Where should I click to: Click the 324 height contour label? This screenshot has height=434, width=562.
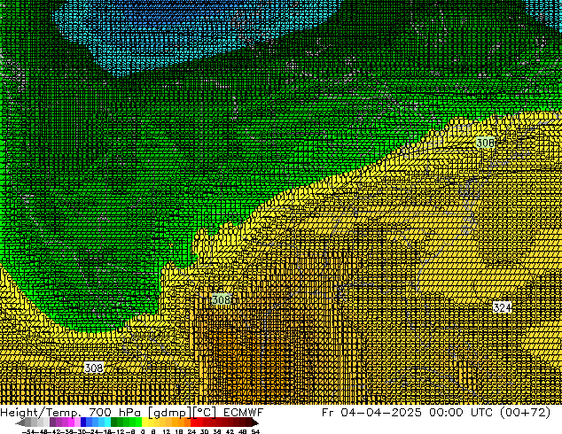click(x=502, y=307)
